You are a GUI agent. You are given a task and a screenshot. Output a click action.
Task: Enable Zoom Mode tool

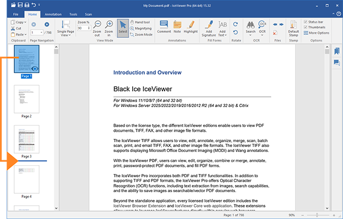[x=141, y=35]
